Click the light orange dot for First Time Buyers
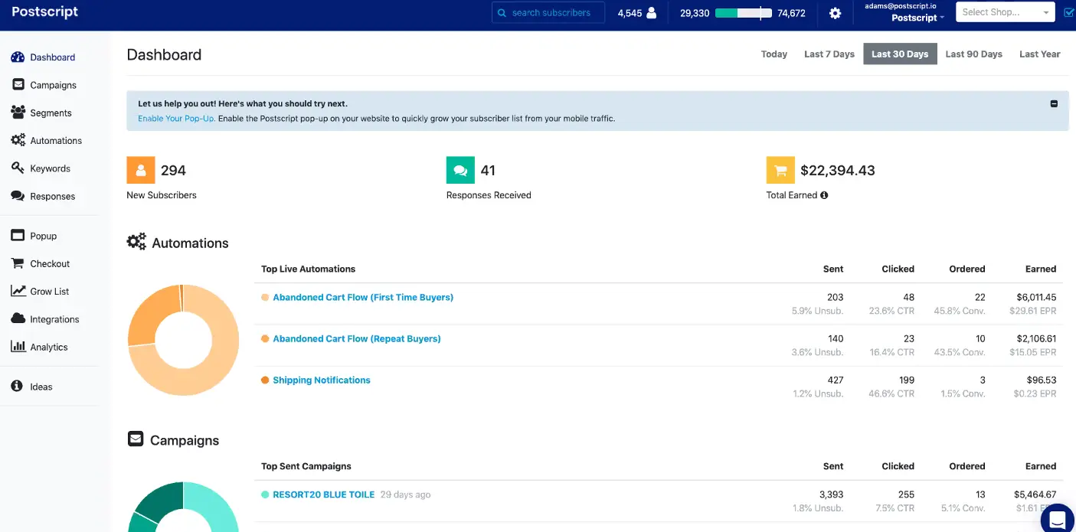Viewport: 1076px width, 532px height. point(265,297)
